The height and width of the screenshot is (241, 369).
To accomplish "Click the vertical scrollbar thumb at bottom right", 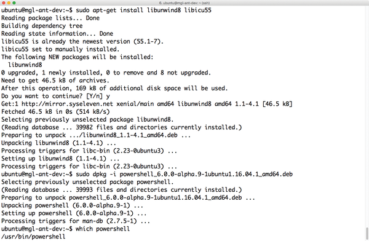I will [367, 233].
